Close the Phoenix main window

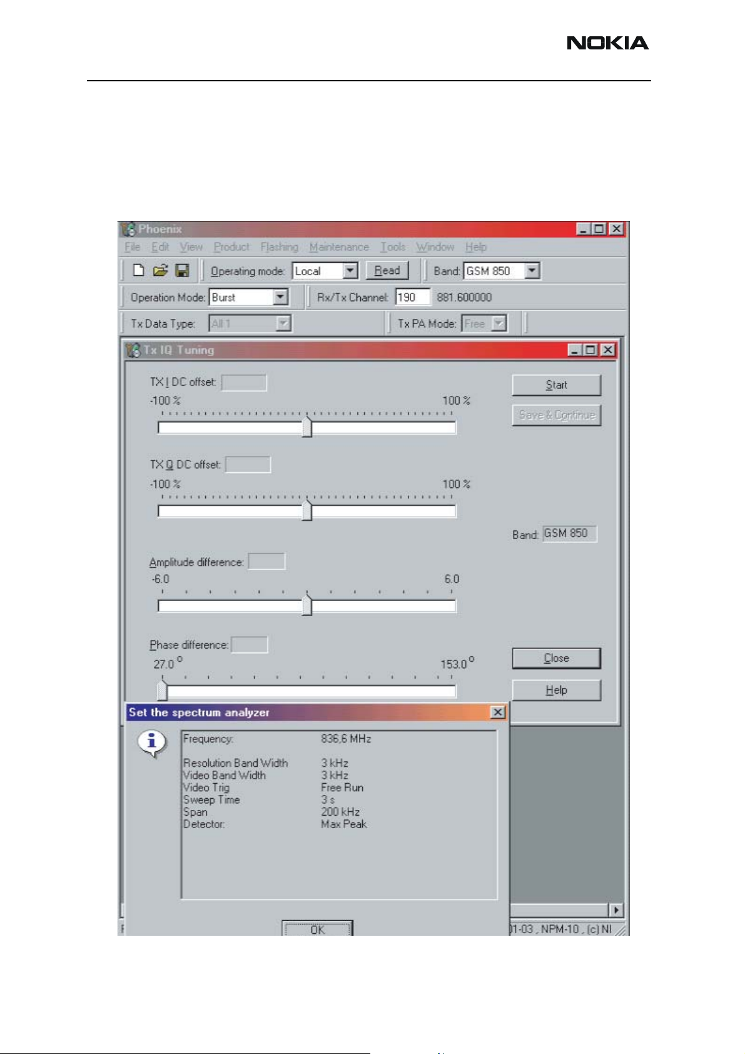click(617, 229)
